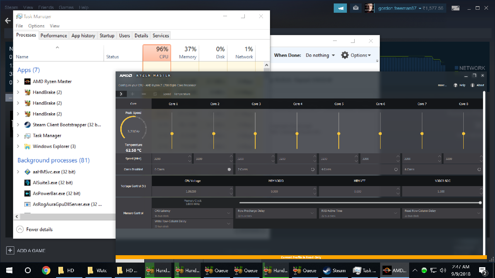This screenshot has width=495, height=278.
Task: Open the RAS Active Time dropdown
Action: (360, 213)
